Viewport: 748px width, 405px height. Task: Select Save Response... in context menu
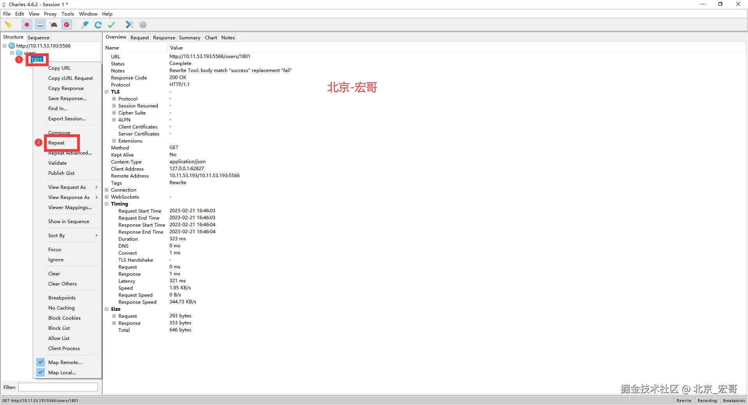coord(67,99)
